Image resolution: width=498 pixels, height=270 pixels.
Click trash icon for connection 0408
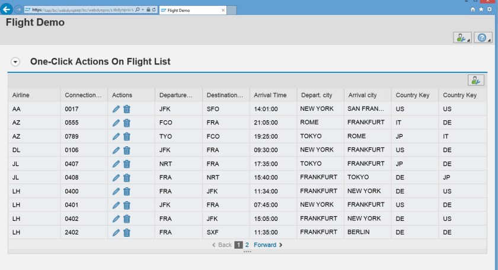pos(127,177)
